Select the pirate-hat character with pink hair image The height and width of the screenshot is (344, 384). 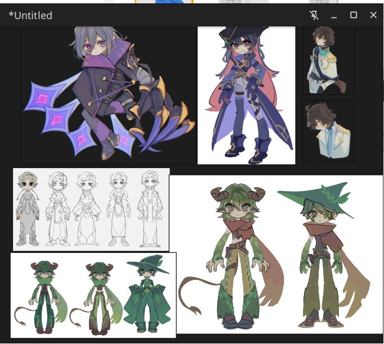[x=247, y=95]
